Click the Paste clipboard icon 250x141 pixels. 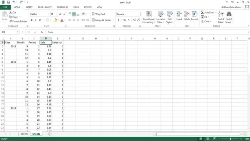(5, 15)
